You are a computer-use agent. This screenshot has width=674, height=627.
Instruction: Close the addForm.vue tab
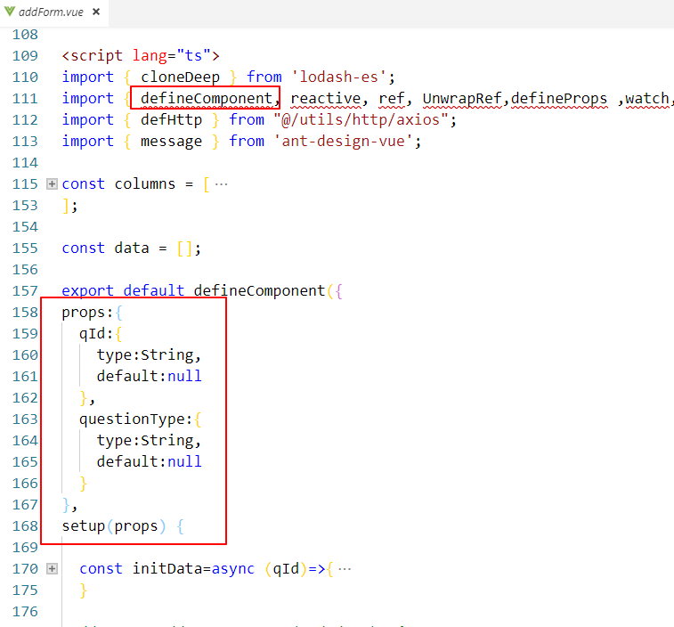[x=95, y=12]
